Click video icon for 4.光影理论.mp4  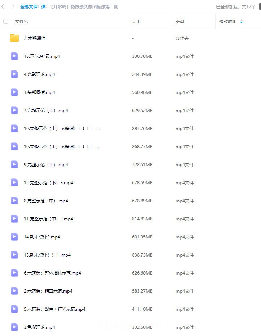coord(14,74)
